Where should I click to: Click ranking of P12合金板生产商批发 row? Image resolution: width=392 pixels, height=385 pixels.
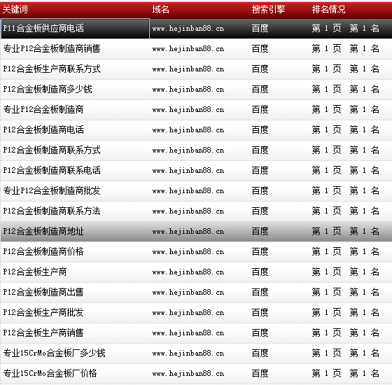point(346,312)
